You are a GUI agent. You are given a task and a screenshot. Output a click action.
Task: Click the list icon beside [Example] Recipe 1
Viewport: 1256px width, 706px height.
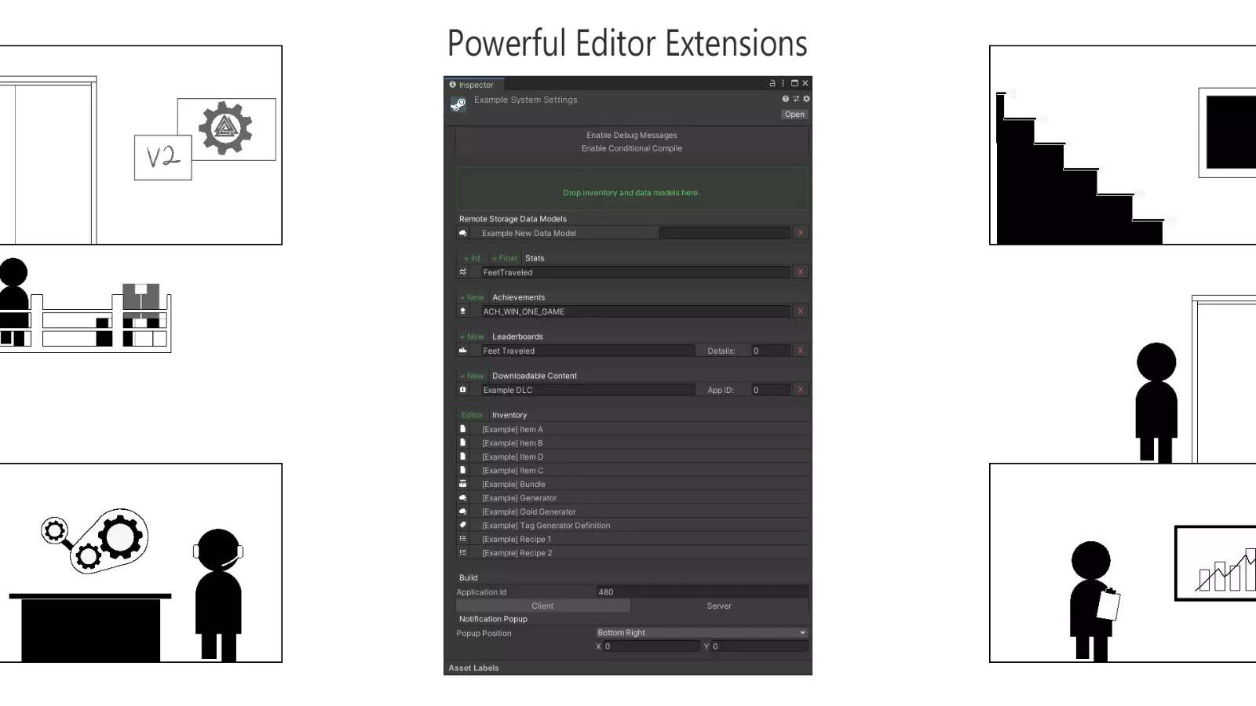463,539
